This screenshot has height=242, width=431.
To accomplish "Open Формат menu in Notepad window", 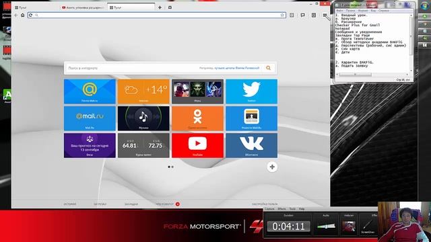I will (x=363, y=11).
